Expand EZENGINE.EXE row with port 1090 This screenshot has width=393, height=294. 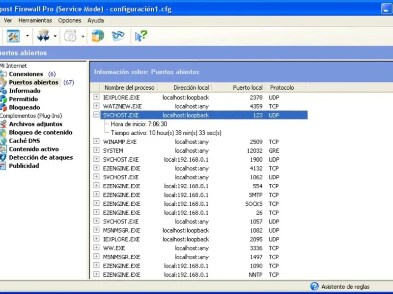[96, 265]
